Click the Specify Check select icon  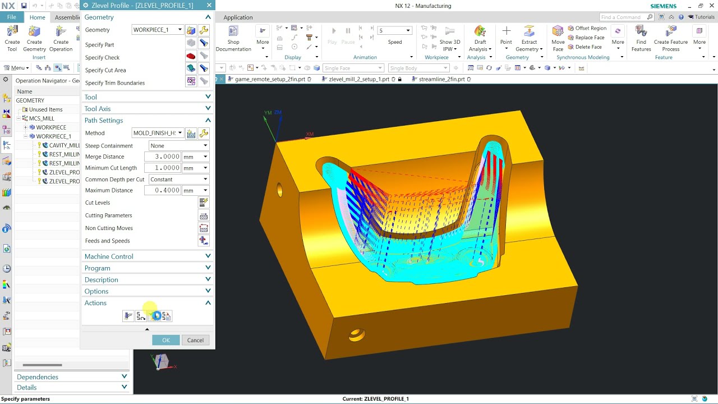191,56
